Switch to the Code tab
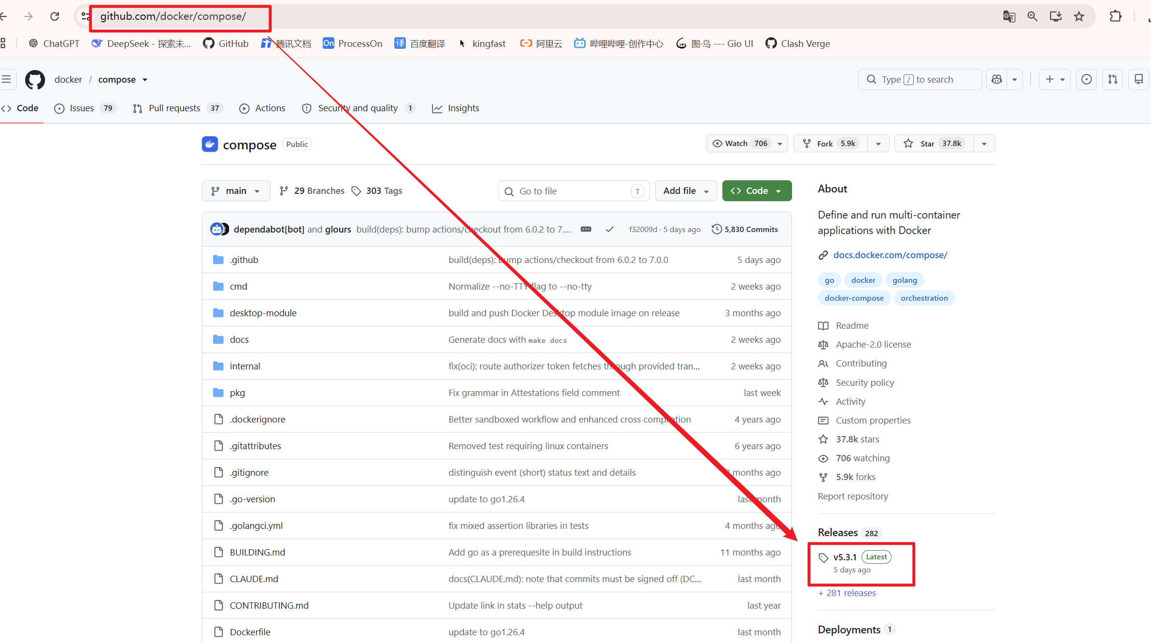This screenshot has width=1151, height=643. click(x=20, y=108)
